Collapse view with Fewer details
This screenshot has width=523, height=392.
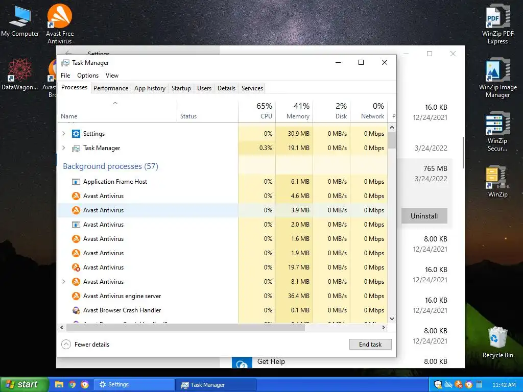coord(86,345)
